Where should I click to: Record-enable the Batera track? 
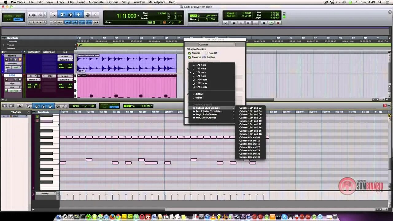point(6,60)
